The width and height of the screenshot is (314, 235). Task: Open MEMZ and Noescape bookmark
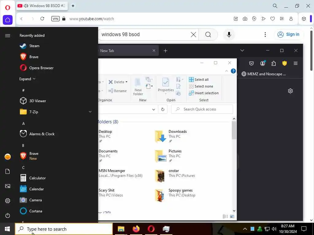264,74
